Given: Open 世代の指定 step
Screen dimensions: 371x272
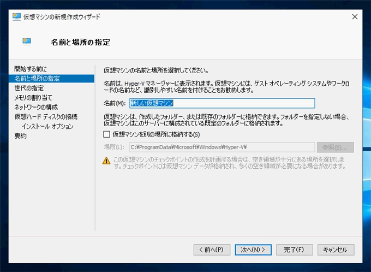Looking at the screenshot, I should (29, 88).
